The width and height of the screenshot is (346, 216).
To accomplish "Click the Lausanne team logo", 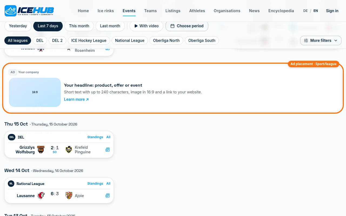I will (41, 195).
